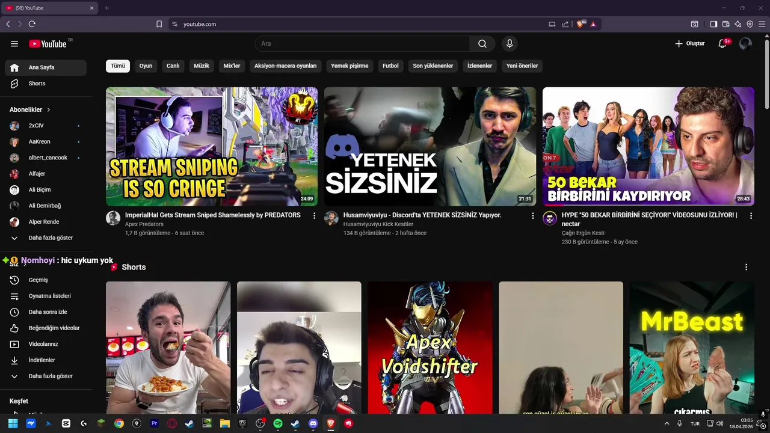Screen dimensions: 770x433
Task: Open Premiere Pro from the taskbar
Action: [x=155, y=423]
